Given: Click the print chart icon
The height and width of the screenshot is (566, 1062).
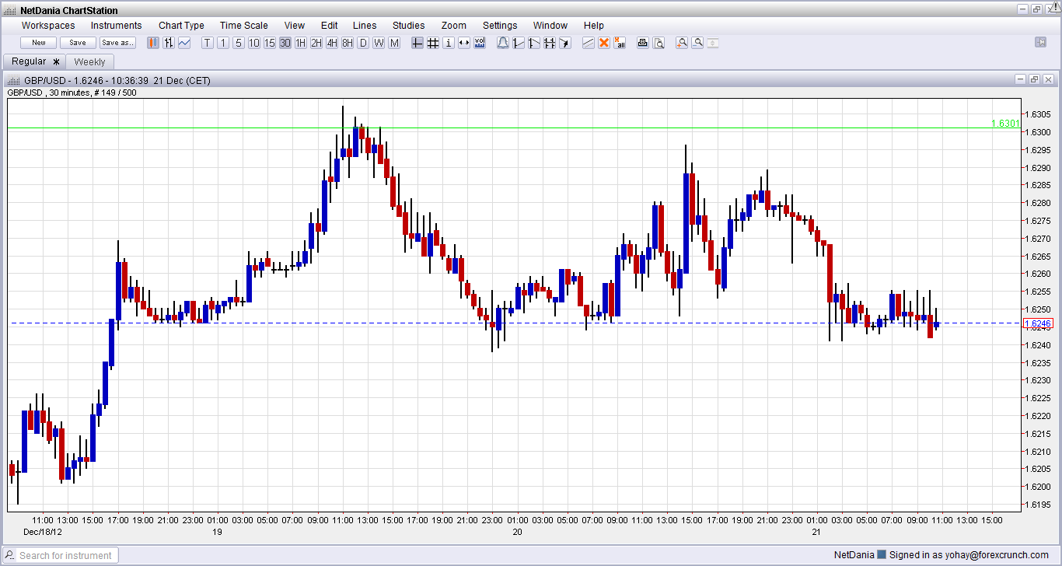Looking at the screenshot, I should 643,43.
